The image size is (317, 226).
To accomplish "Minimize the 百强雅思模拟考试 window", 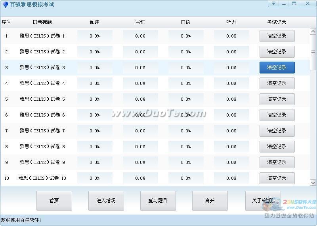I will 284,4.
